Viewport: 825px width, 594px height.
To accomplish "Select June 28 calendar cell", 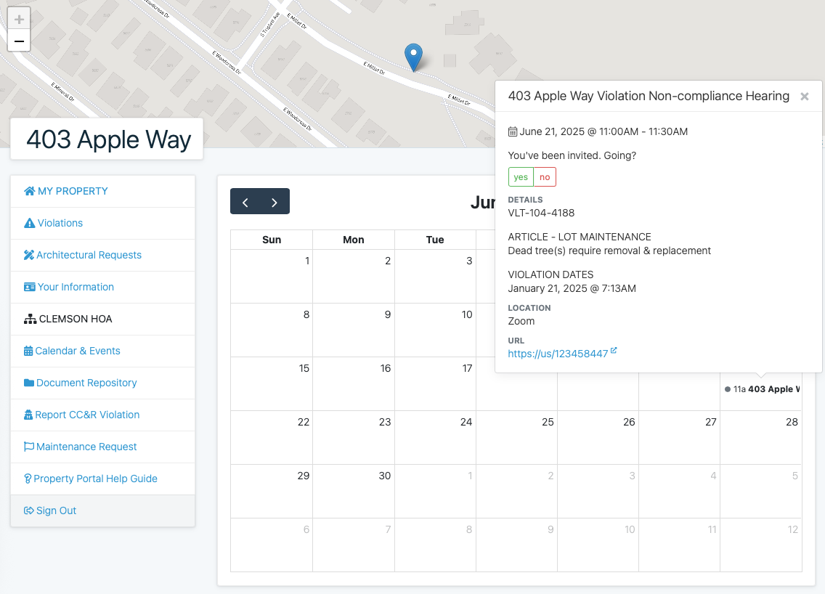I will tap(761, 437).
